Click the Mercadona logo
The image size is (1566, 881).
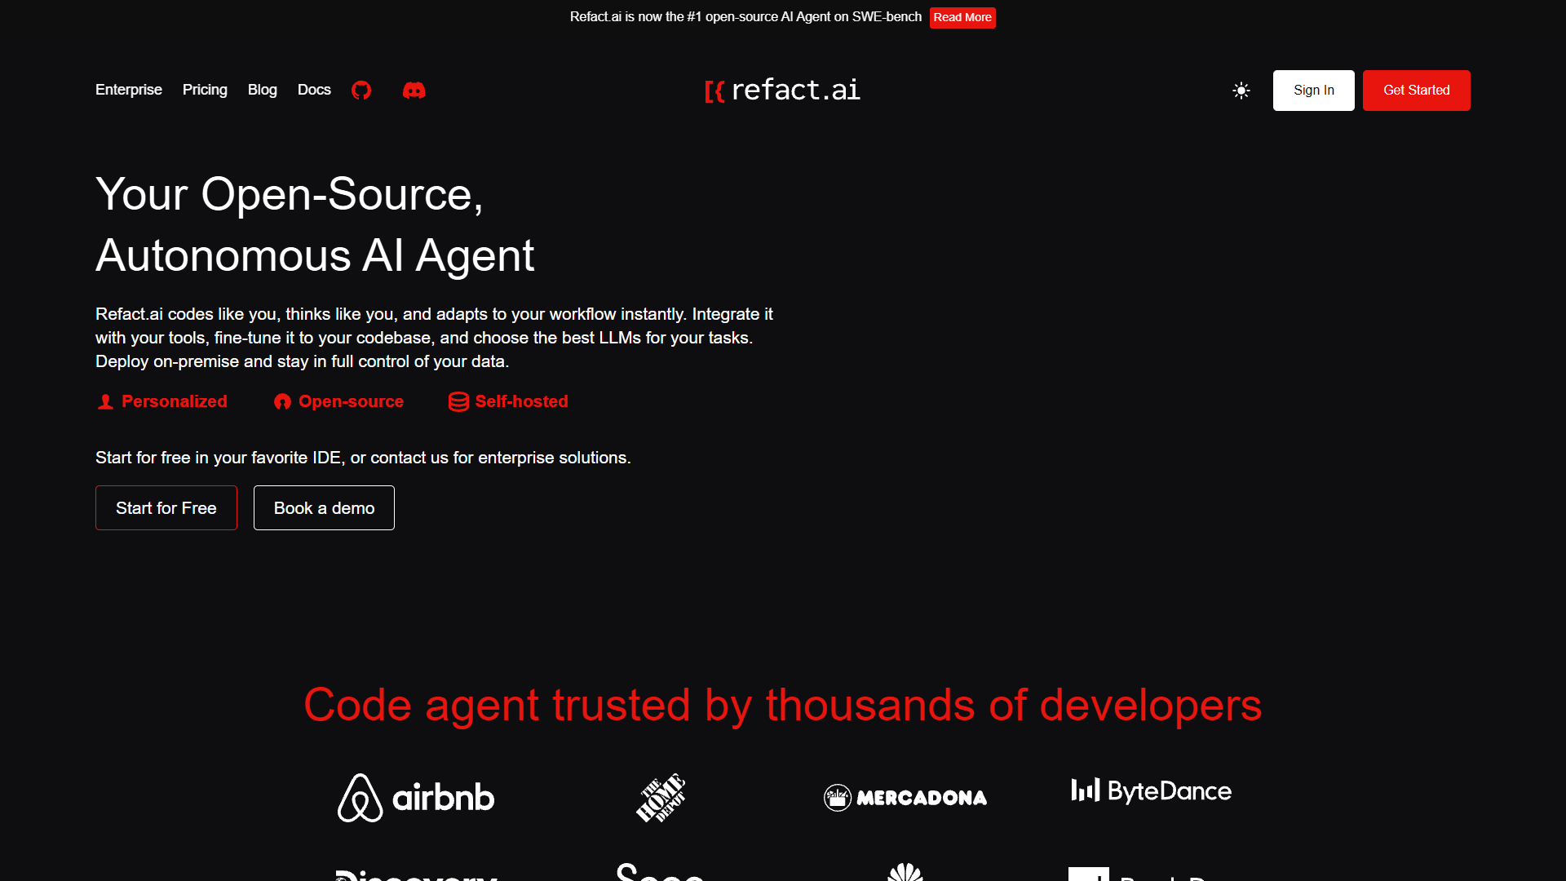(905, 797)
